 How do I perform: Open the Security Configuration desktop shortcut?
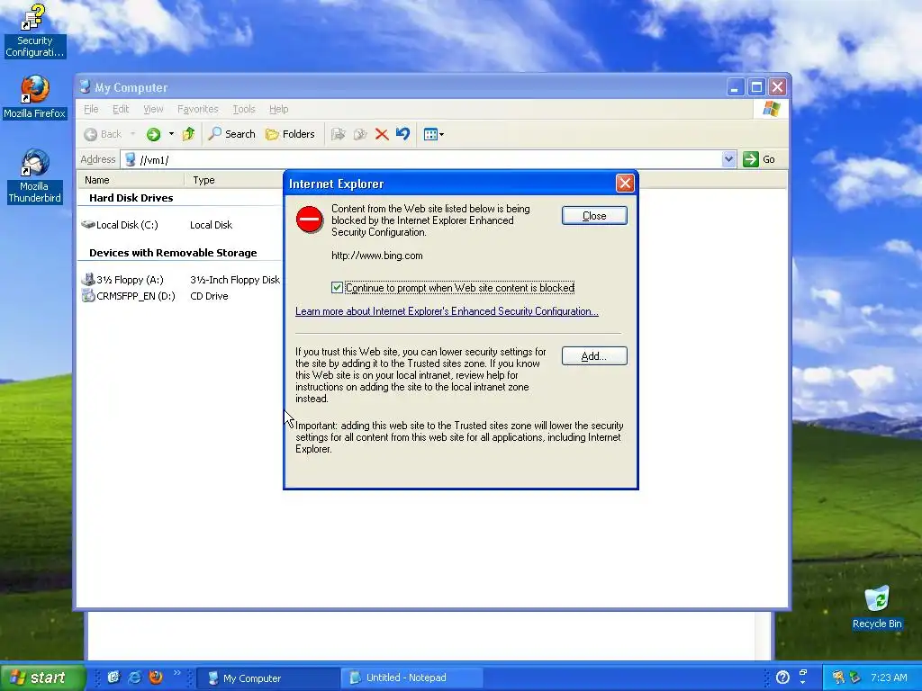pos(33,31)
